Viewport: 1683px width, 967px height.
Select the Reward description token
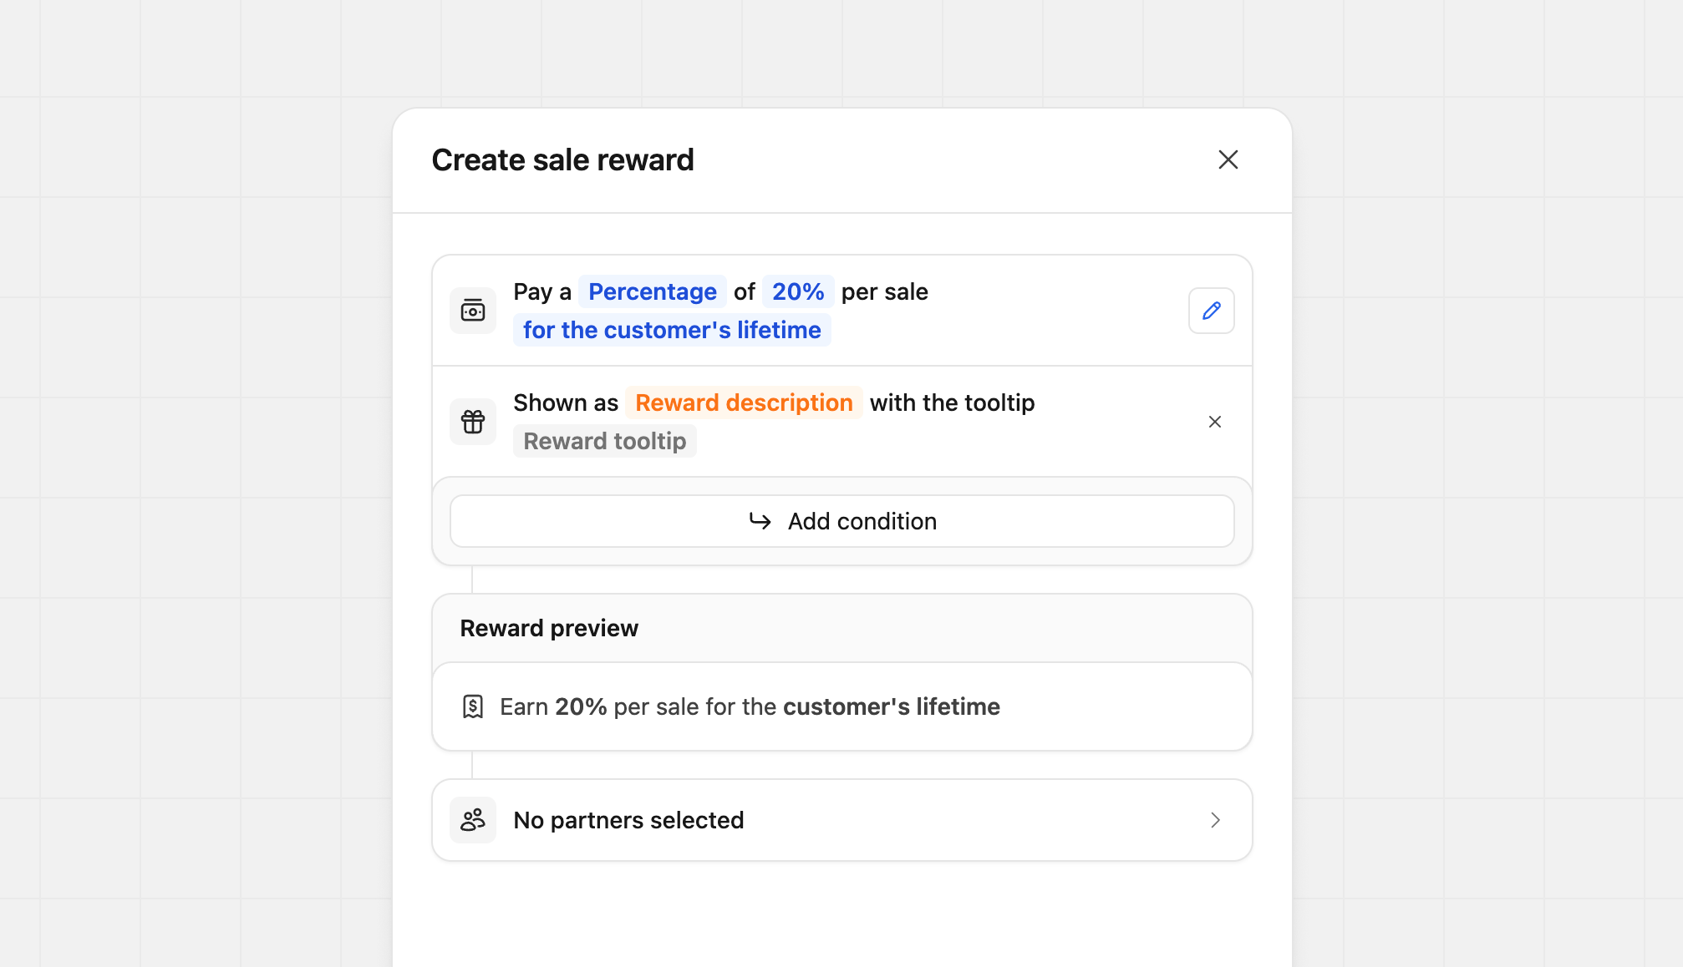pos(744,402)
